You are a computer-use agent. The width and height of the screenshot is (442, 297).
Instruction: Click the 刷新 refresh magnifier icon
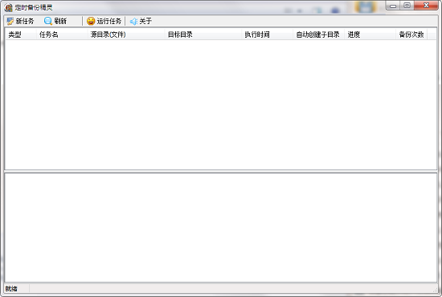pos(48,21)
